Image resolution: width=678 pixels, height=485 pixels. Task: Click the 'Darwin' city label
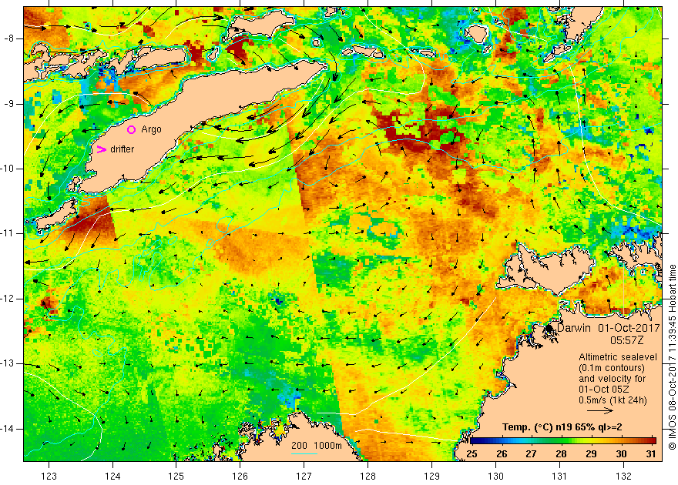pyautogui.click(x=573, y=328)
